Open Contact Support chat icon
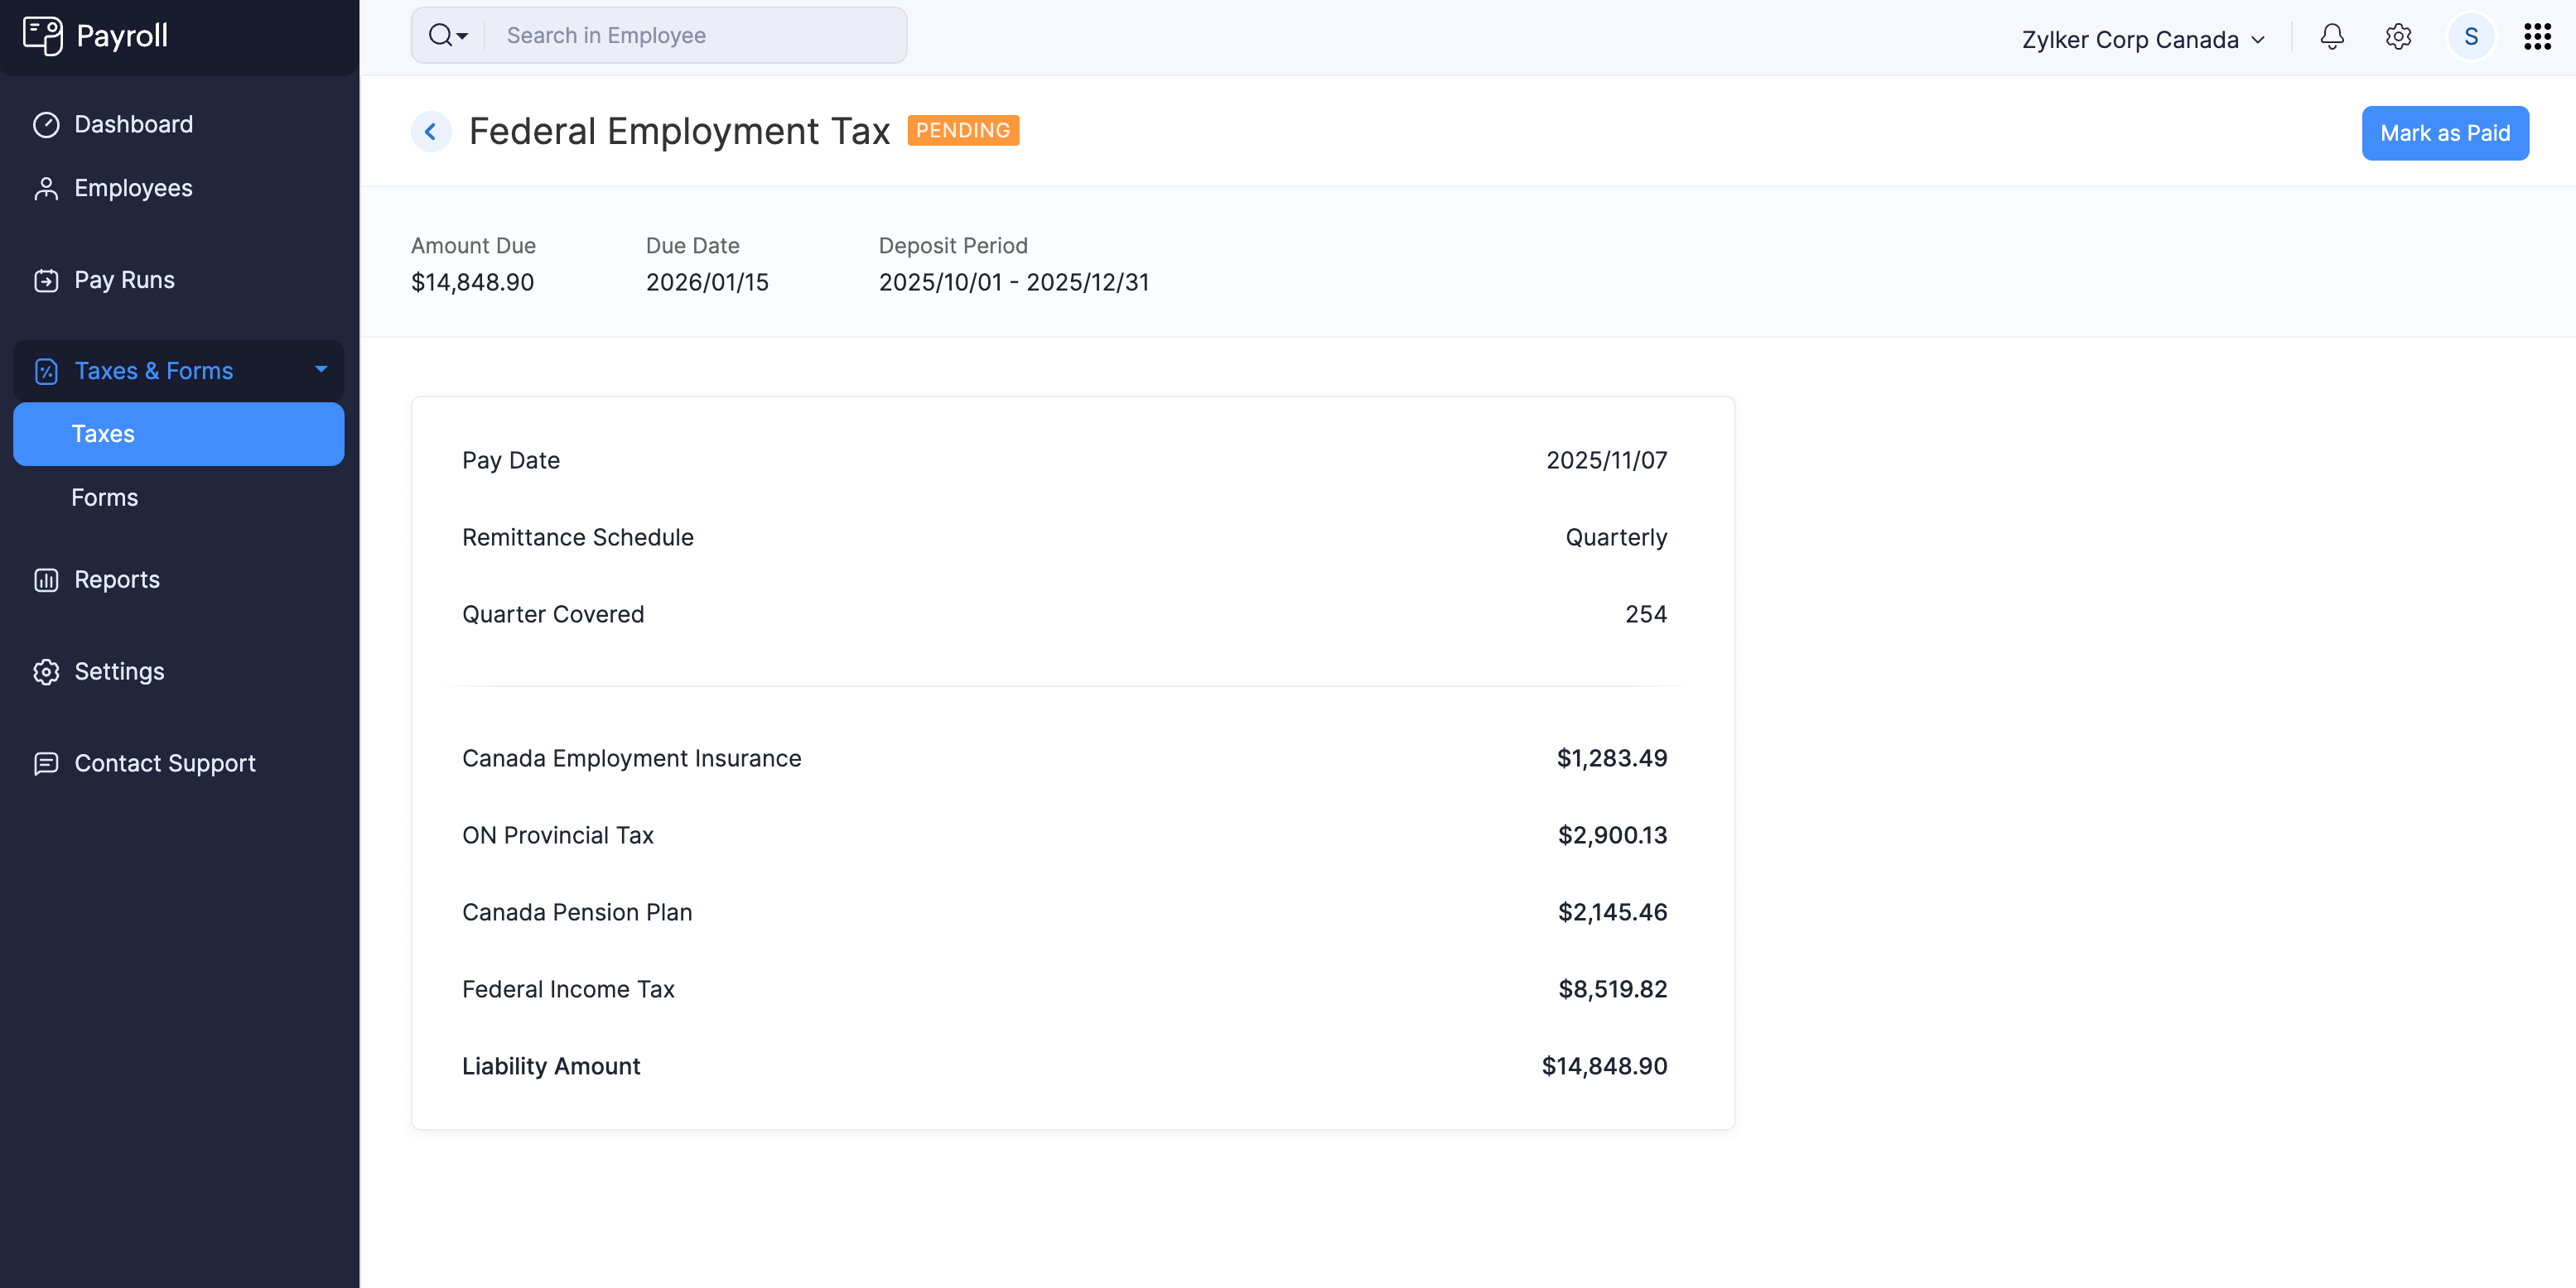The height and width of the screenshot is (1288, 2576). [47, 763]
